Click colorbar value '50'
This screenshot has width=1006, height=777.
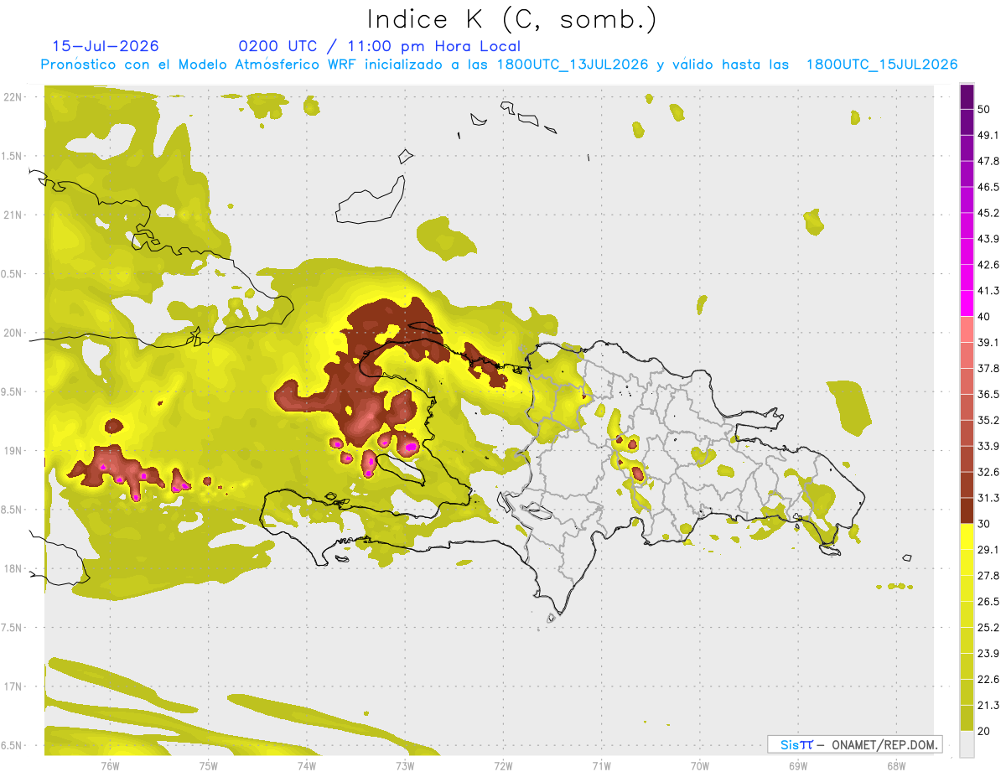coord(984,110)
